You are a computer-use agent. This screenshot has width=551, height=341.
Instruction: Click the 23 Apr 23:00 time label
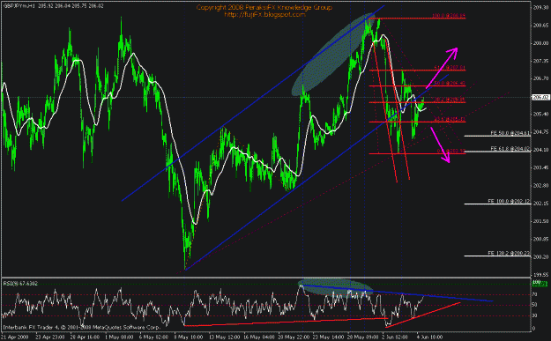pos(50,337)
